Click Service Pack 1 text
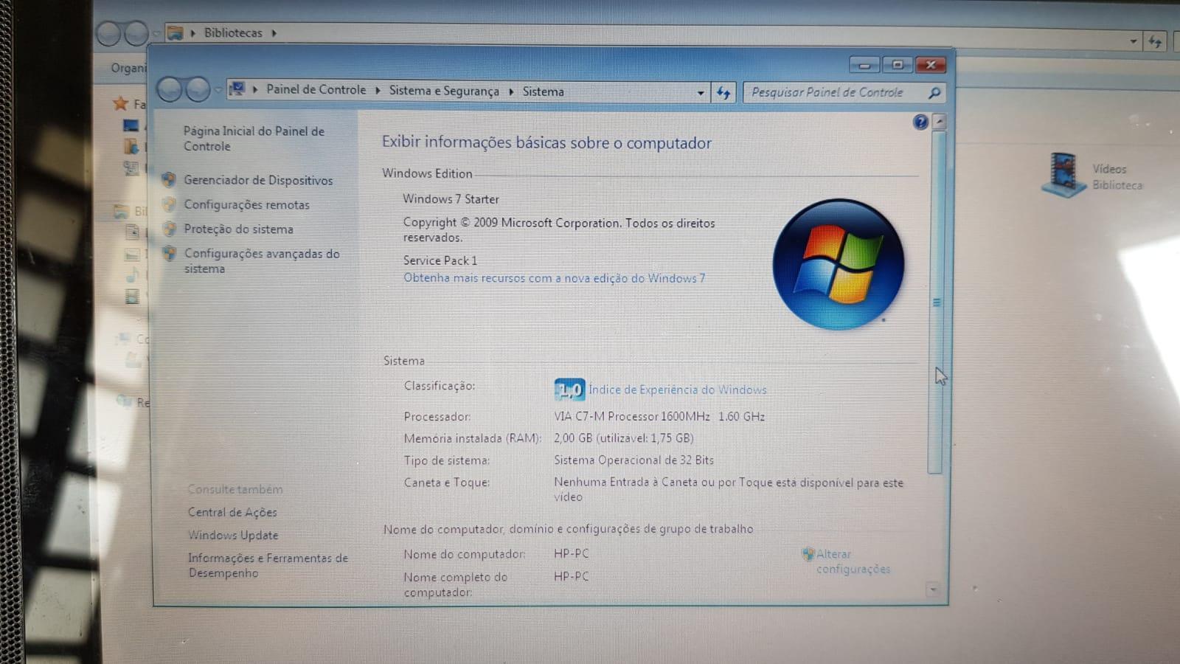The image size is (1180, 664). click(x=440, y=260)
